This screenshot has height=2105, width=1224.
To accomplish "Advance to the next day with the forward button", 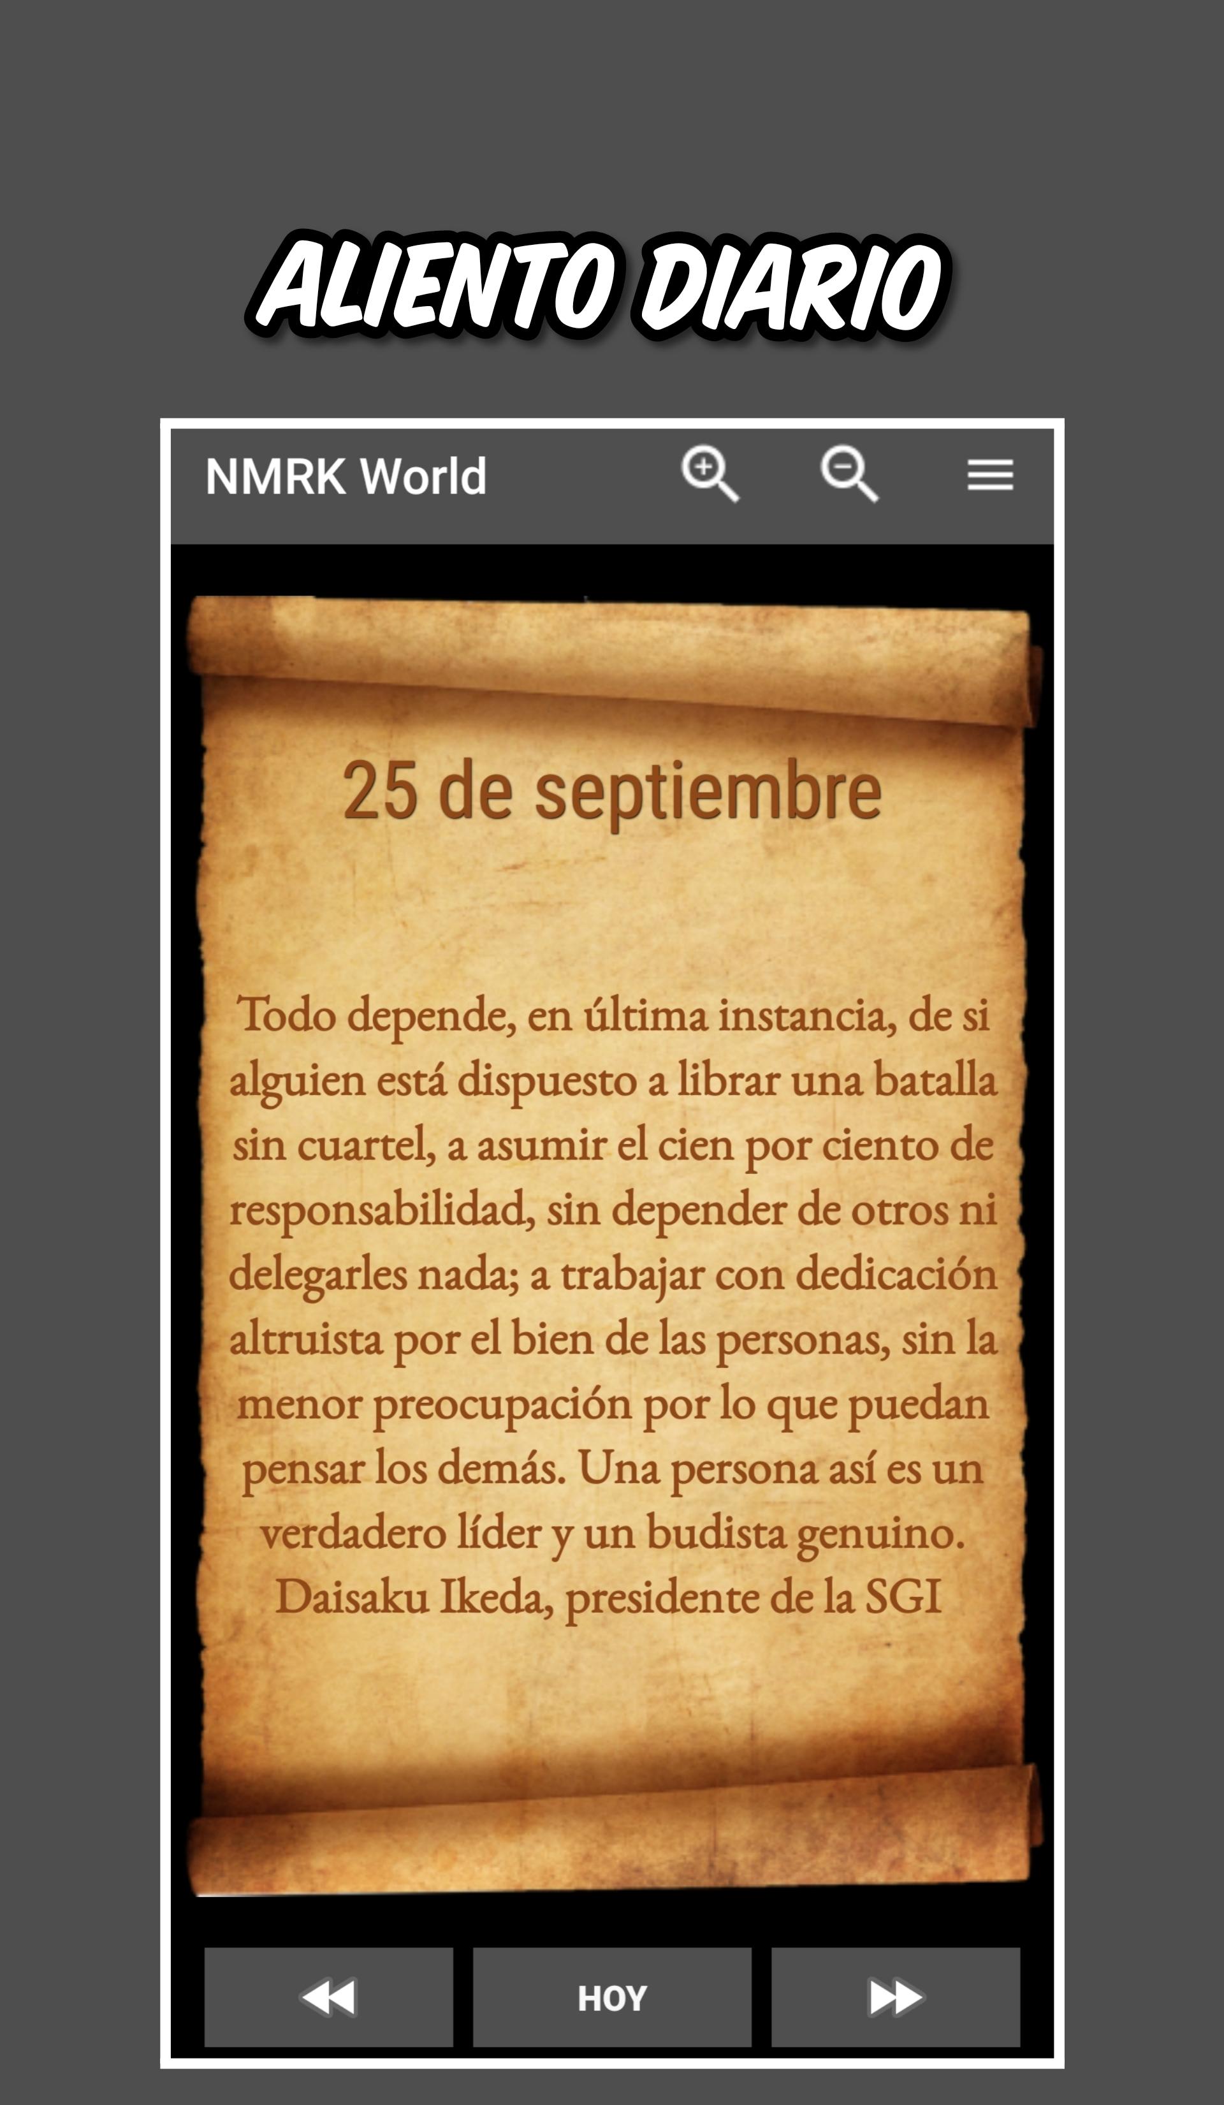I will [x=895, y=1997].
